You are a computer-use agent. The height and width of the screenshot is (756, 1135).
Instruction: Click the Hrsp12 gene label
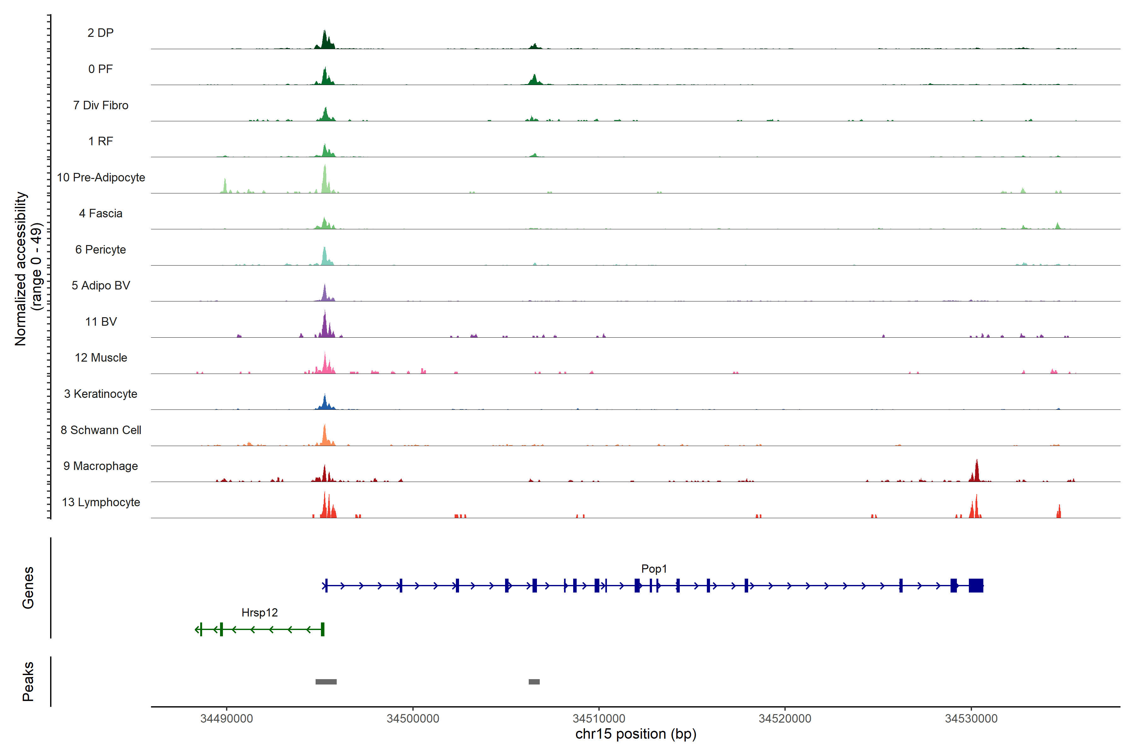click(259, 613)
